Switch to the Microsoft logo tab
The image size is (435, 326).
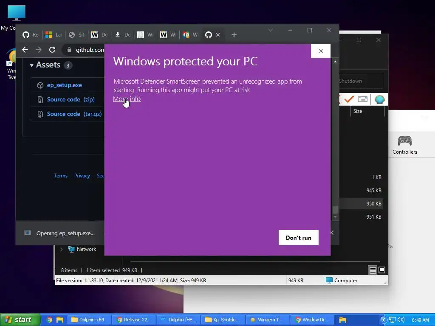(53, 35)
